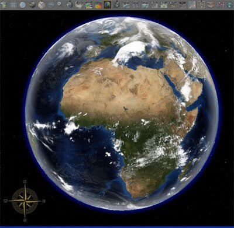Click the orange heat map toolbar icon
This screenshot has height=228, width=234.
pyautogui.click(x=98, y=5)
